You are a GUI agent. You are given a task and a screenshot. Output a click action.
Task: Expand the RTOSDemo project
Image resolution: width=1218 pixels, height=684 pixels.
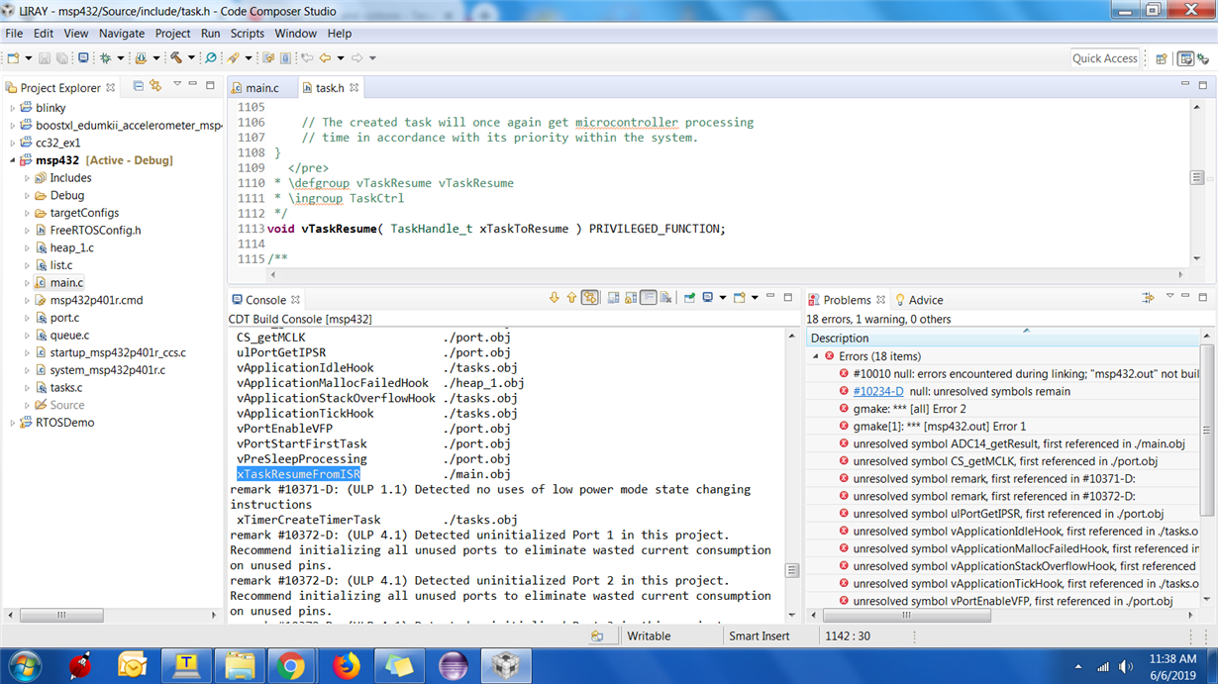pos(13,423)
